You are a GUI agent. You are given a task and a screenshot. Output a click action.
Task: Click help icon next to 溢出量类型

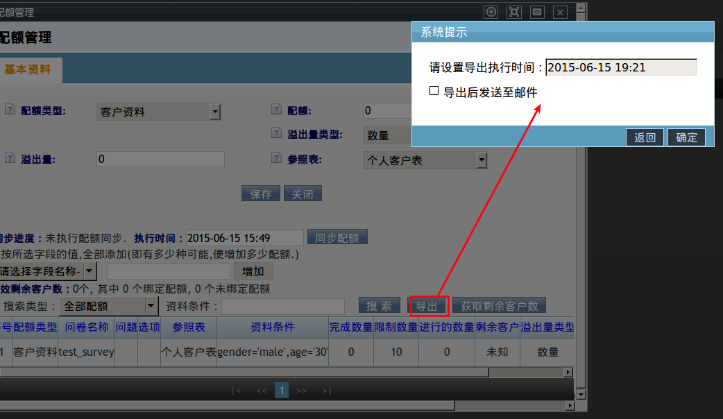click(276, 134)
